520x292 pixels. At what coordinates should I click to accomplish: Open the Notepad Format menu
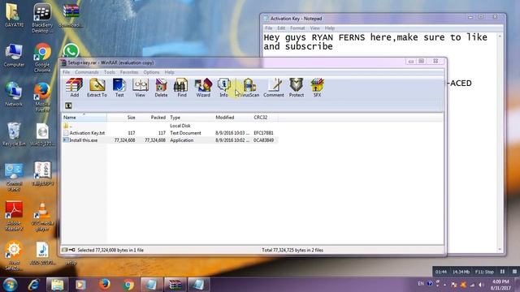coord(297,28)
